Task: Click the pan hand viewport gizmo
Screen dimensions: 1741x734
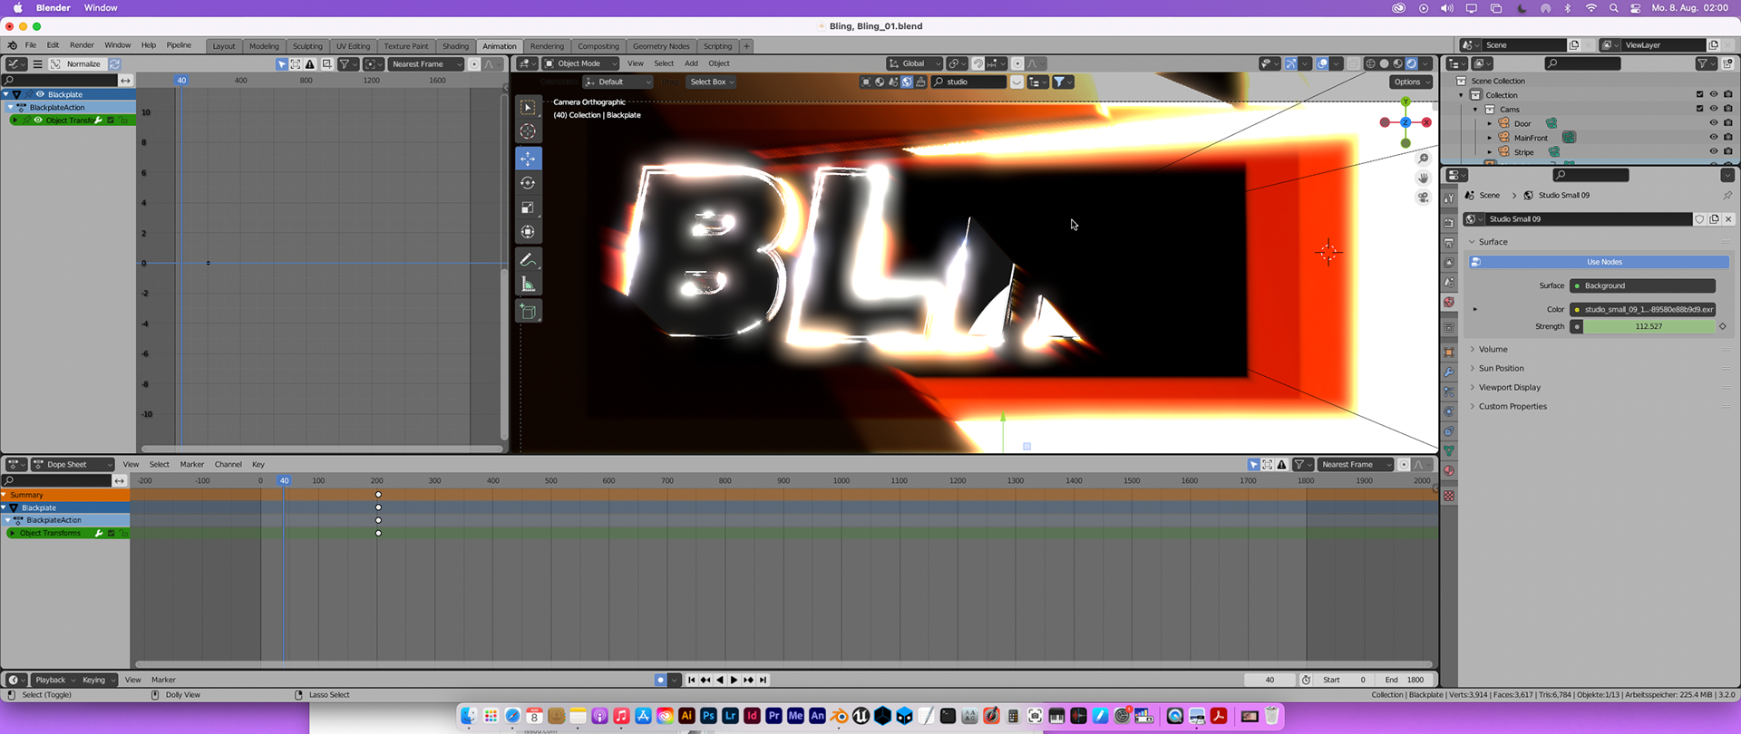Action: pos(1424,178)
